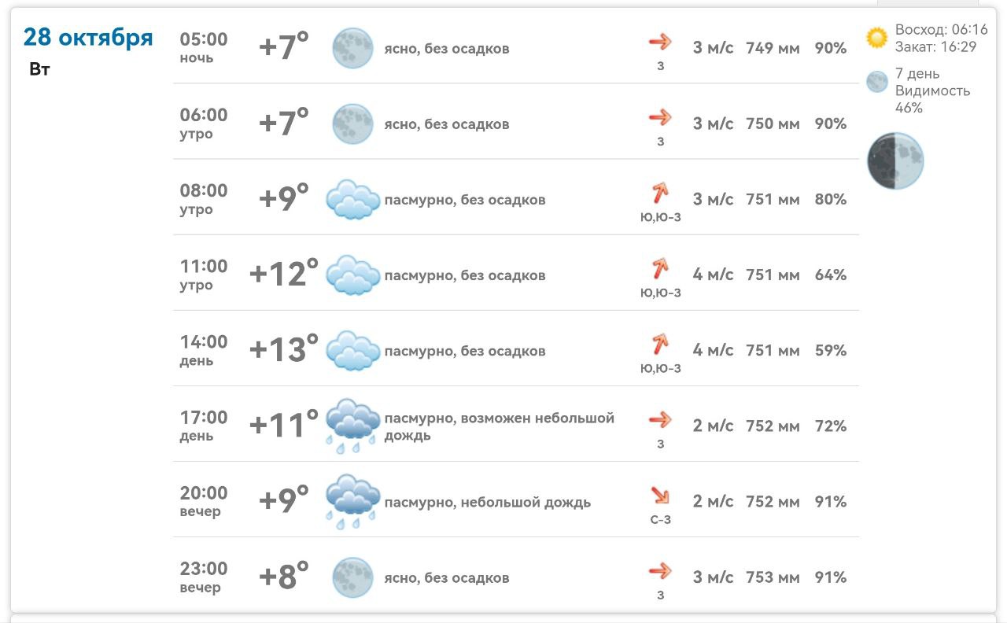Click the cloud icon in the 14:00 row
Screen dimensions: 1007x623
[x=352, y=350]
